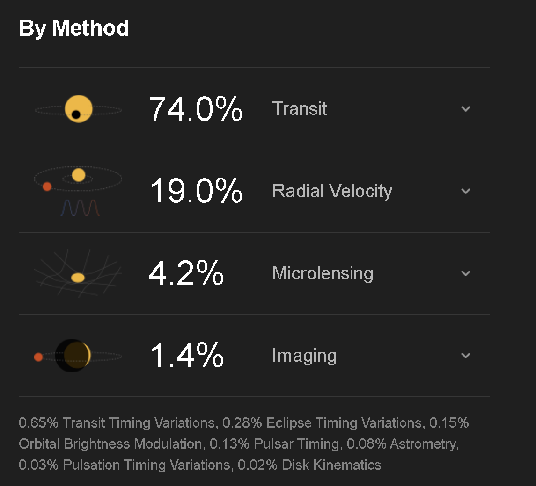
Task: Click the Imaging eclipse icon
Action: [78, 356]
